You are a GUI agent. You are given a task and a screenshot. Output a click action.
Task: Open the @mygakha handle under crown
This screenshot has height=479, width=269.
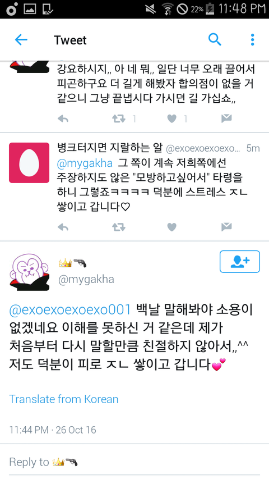pyautogui.click(x=86, y=279)
